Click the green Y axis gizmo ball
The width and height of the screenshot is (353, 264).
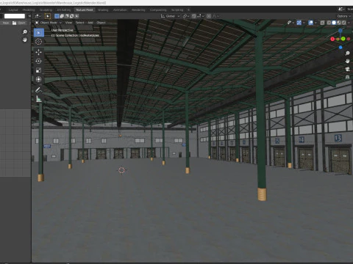click(343, 39)
